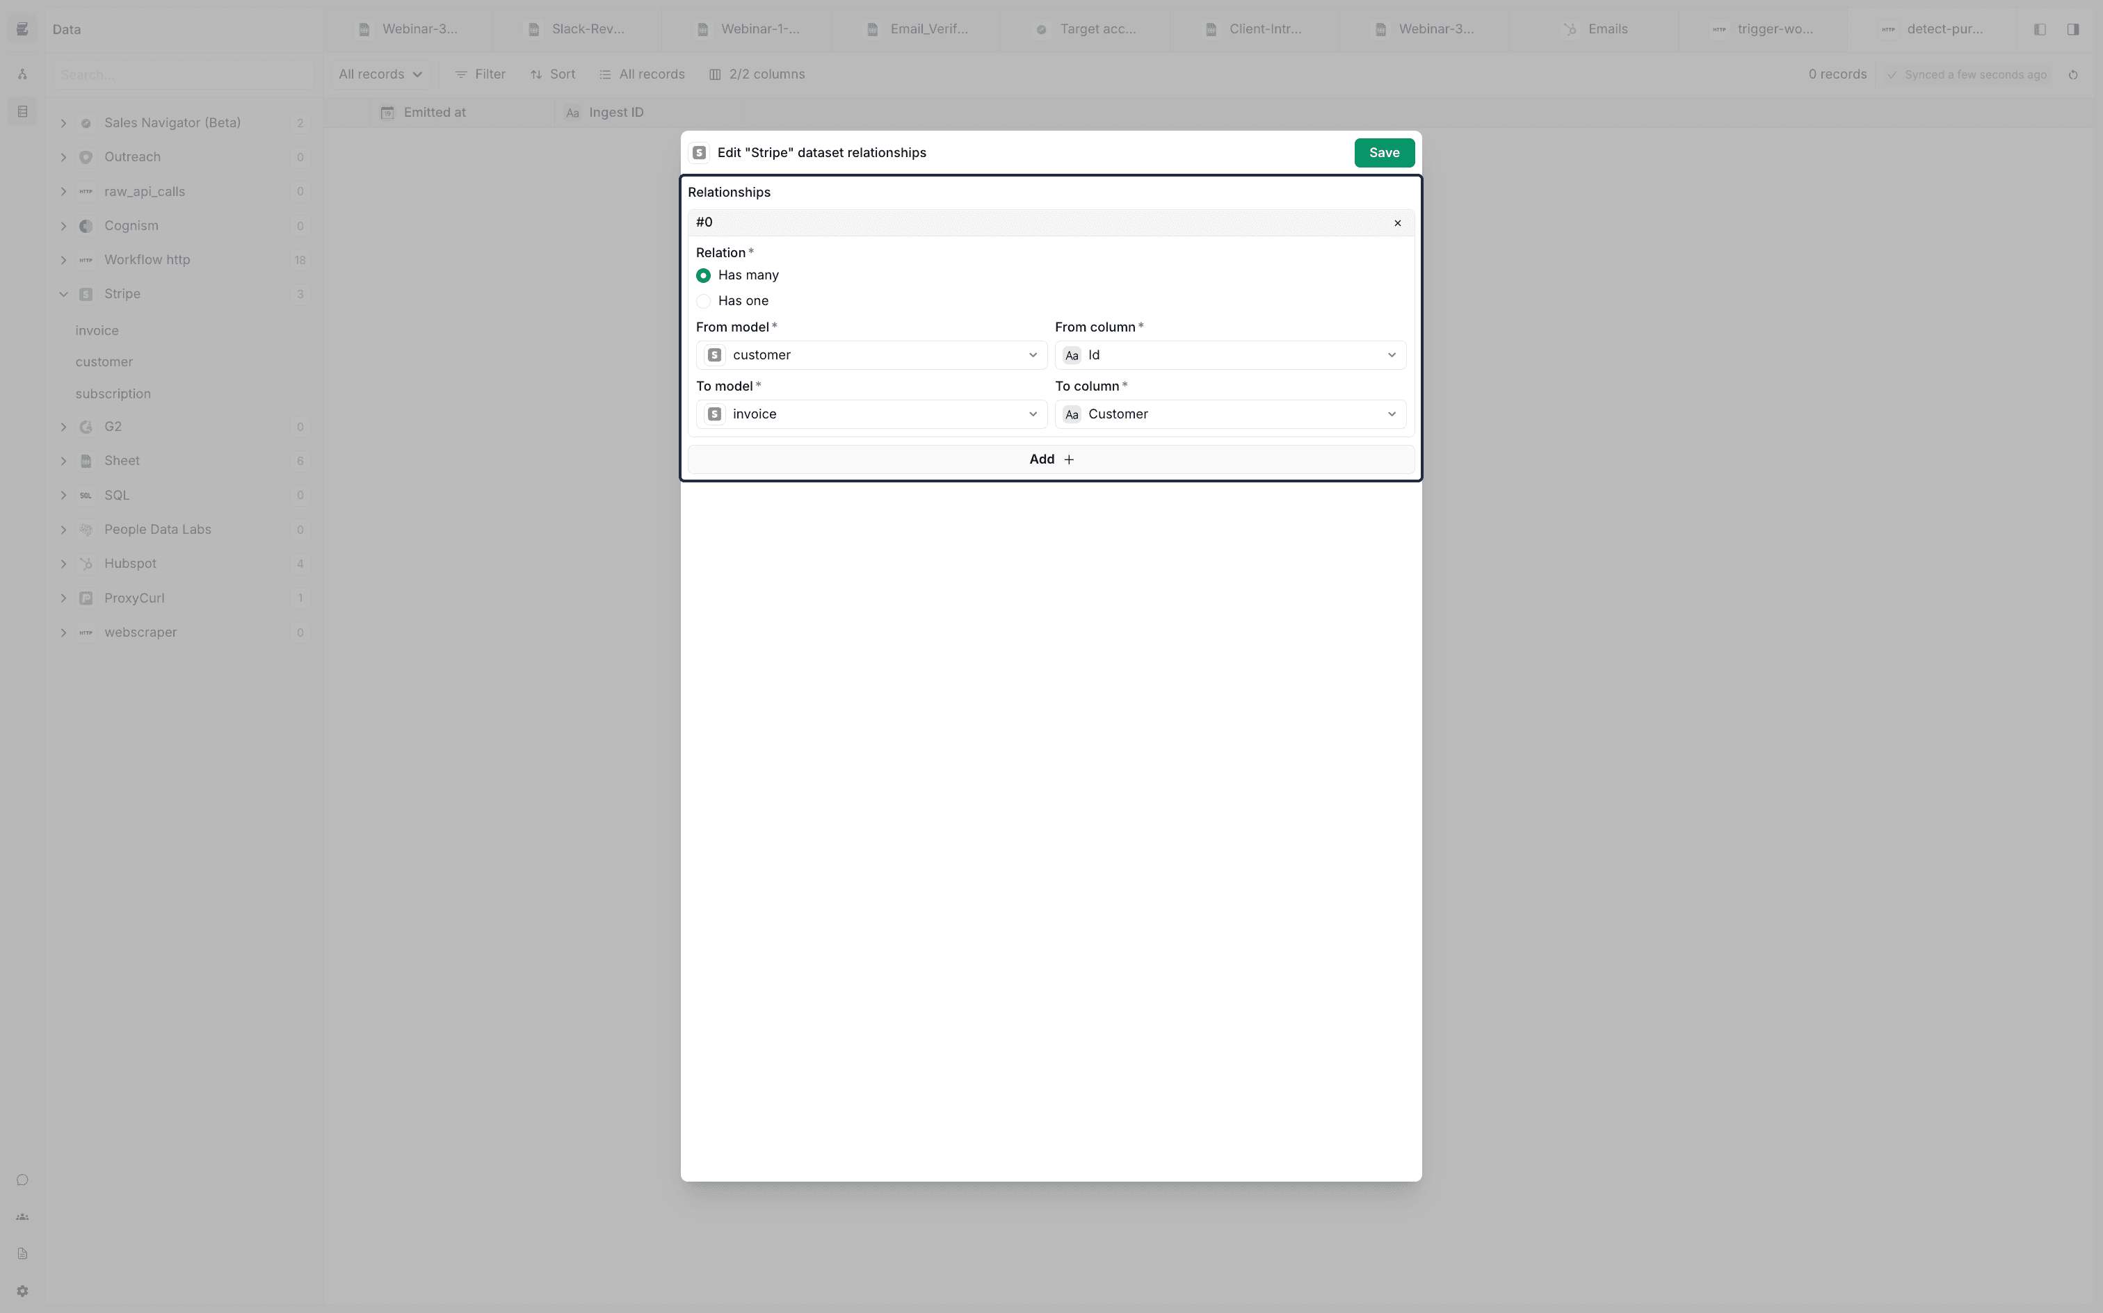
Task: Click the Stripe icon in the sidebar
Action: (x=86, y=295)
